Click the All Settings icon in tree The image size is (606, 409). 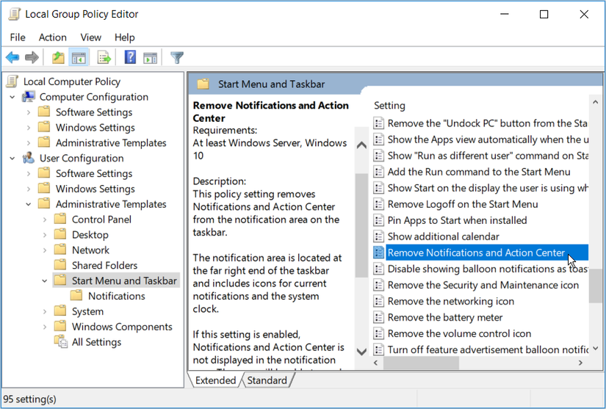pyautogui.click(x=61, y=341)
